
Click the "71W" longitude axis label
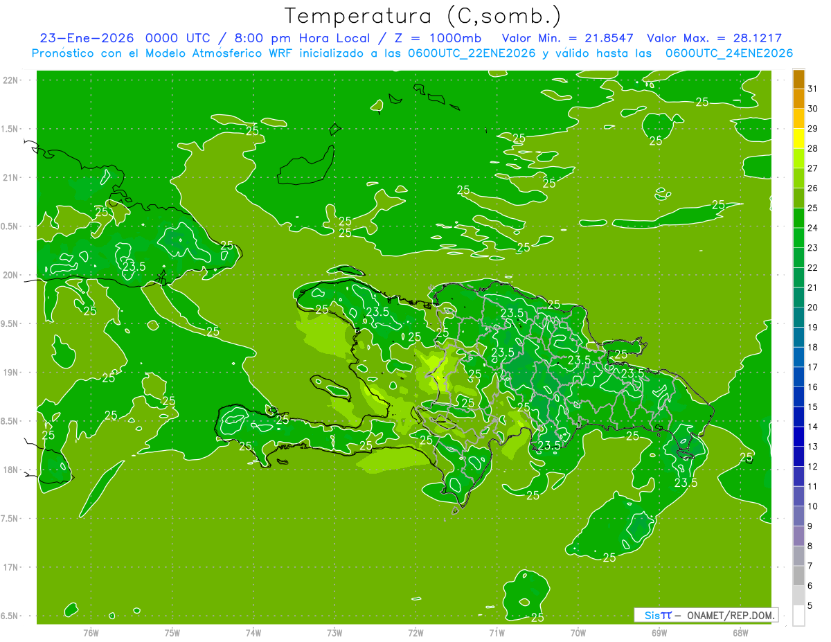coord(497,633)
